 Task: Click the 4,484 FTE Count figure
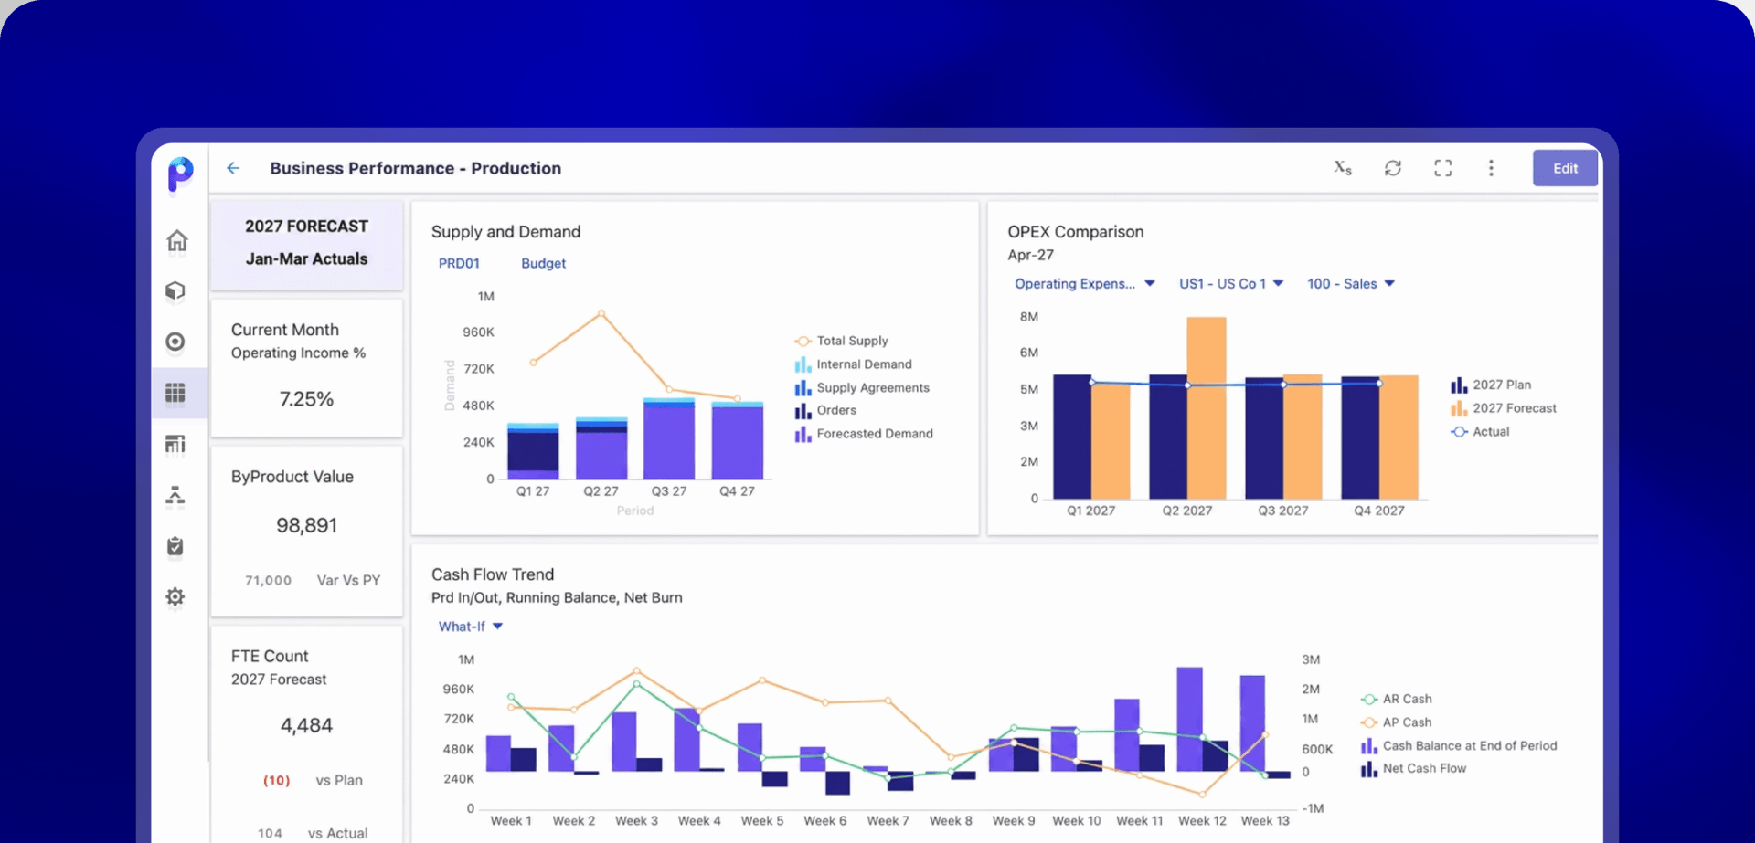[306, 725]
